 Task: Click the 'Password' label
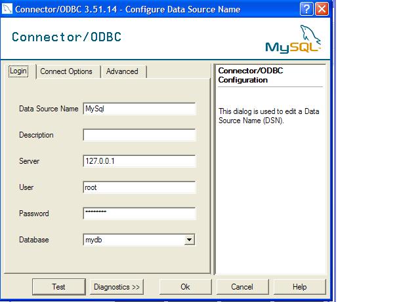(x=34, y=214)
